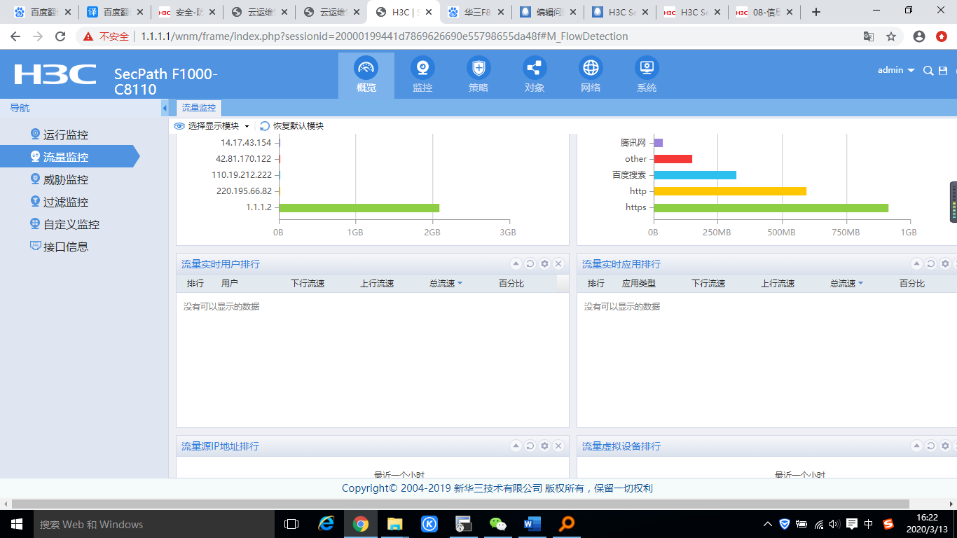Open the 监控 monitoring section
The width and height of the screenshot is (957, 538).
pyautogui.click(x=422, y=75)
